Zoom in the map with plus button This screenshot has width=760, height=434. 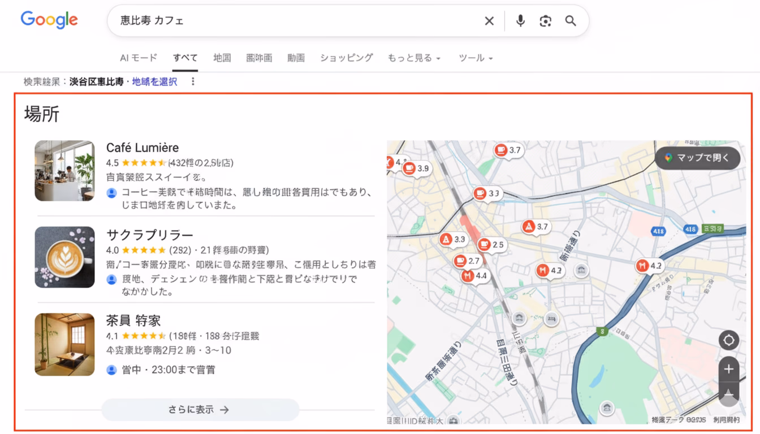729,369
